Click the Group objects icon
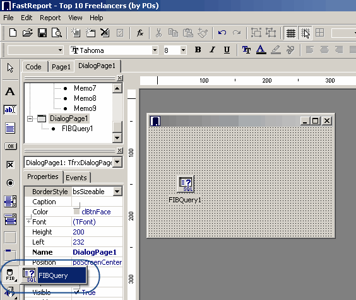Image resolution: width=356 pixels, height=300 pixels. 256,33
